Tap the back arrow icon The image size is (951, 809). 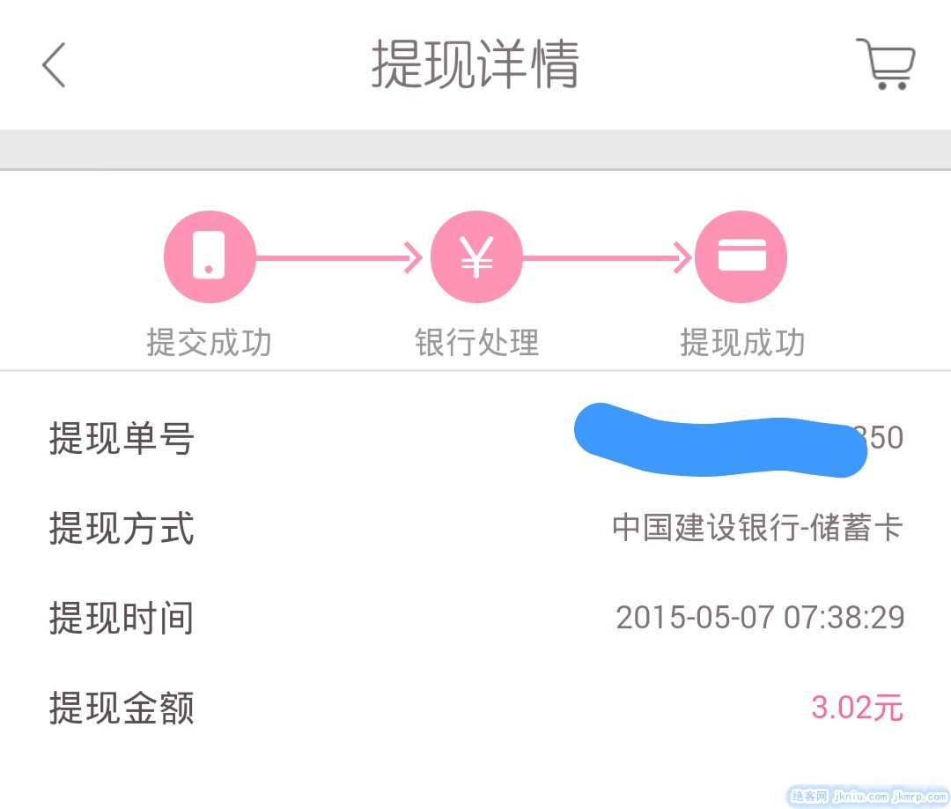(x=55, y=65)
